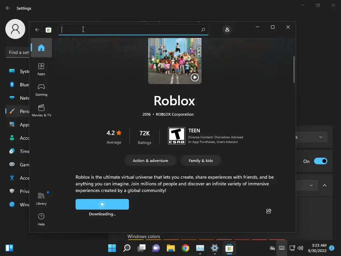
Task: Open the clock and date flyout
Action: pyautogui.click(x=317, y=248)
